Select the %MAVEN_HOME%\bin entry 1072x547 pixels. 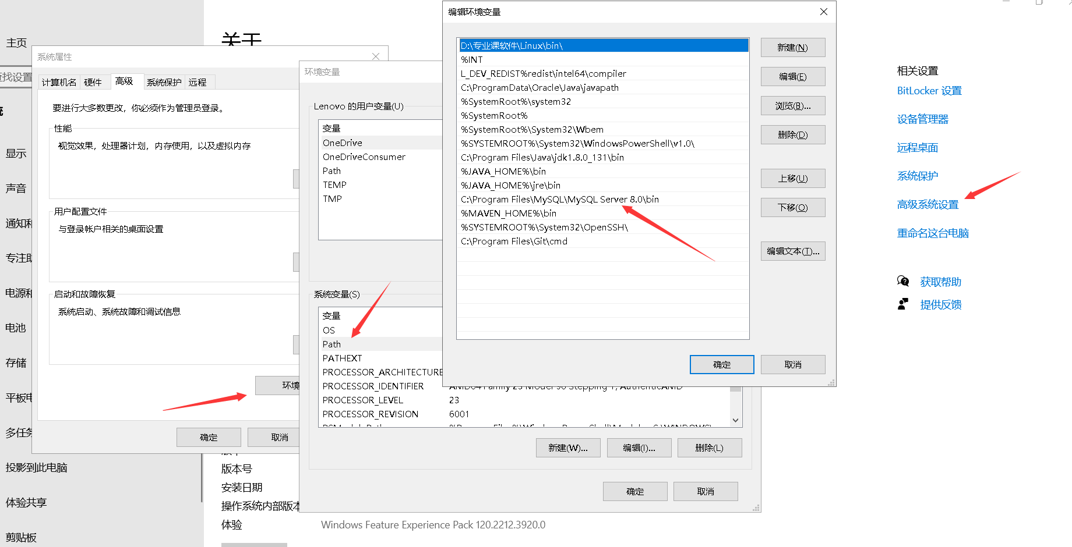click(603, 213)
